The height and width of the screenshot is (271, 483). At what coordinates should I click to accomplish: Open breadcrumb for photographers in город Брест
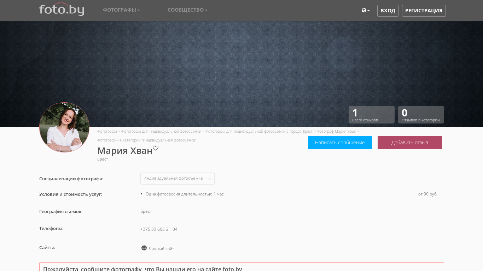(259, 131)
